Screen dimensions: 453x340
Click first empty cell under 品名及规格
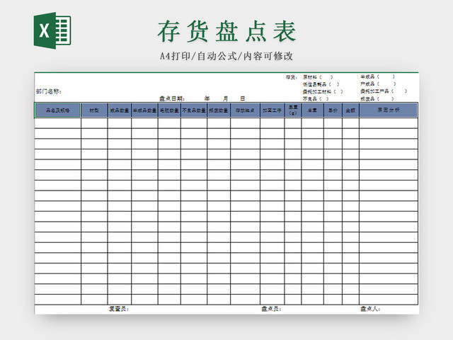coord(57,123)
